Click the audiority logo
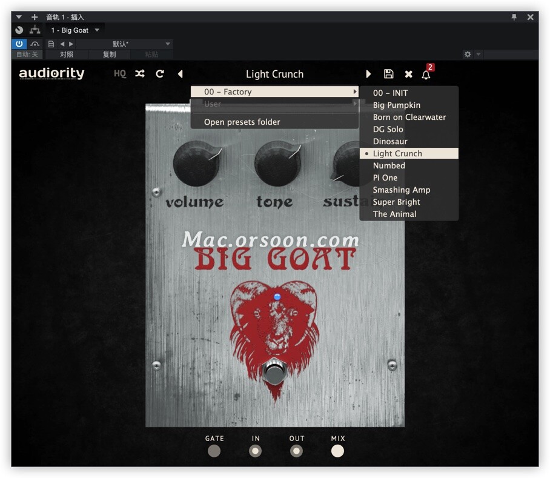Viewport: 550px width, 478px height. click(x=51, y=73)
